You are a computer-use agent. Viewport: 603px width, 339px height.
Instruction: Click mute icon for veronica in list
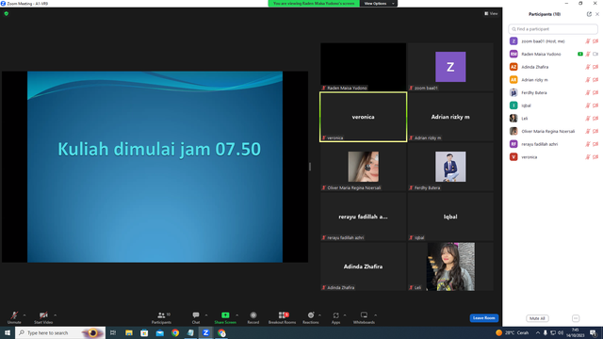(x=588, y=157)
